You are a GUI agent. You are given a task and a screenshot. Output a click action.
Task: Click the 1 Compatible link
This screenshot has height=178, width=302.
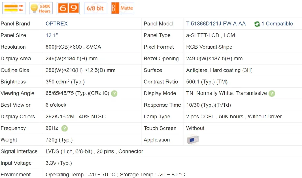(277, 24)
